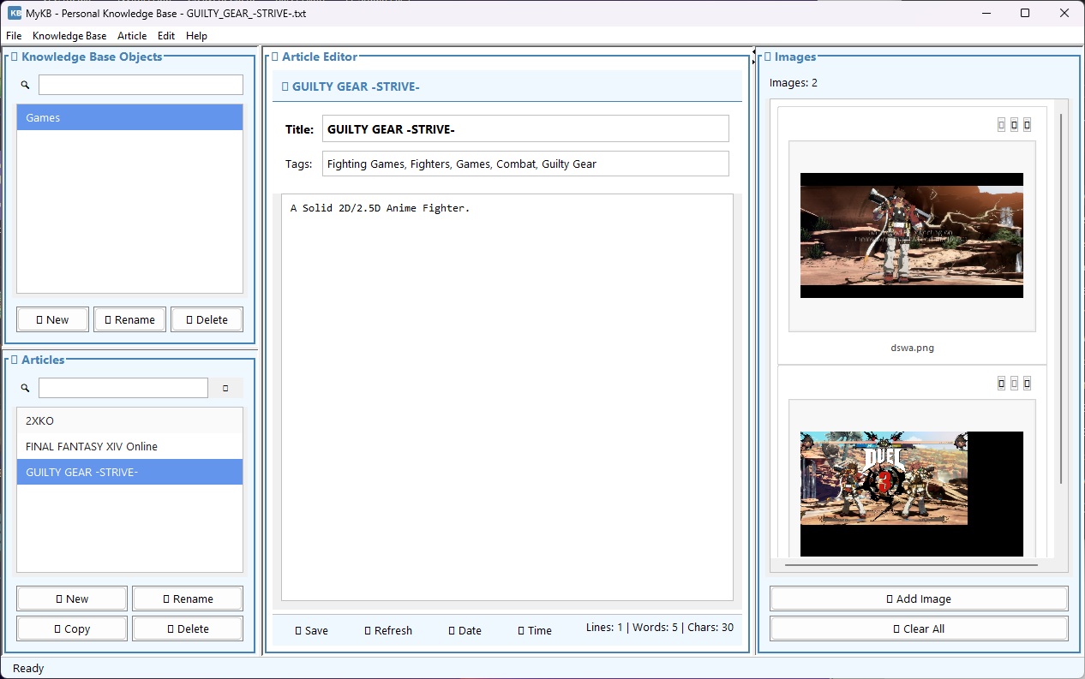Click the leftmost small icon button above dswa.png
The width and height of the screenshot is (1085, 679).
[x=1001, y=125]
